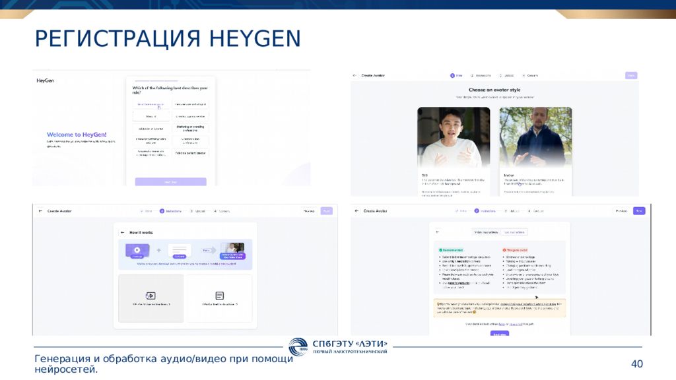Open the text instructions document icon card
676x380 pixels.
pos(219,296)
